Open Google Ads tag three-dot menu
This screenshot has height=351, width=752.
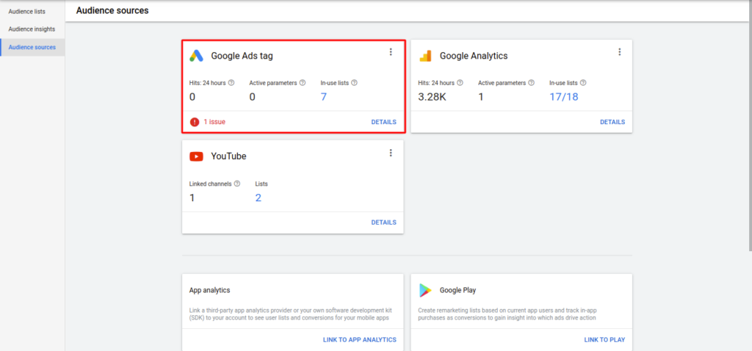[391, 52]
